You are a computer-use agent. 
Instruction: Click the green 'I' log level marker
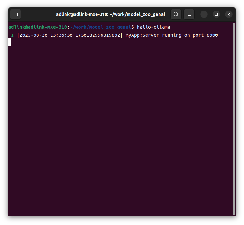click(12, 35)
